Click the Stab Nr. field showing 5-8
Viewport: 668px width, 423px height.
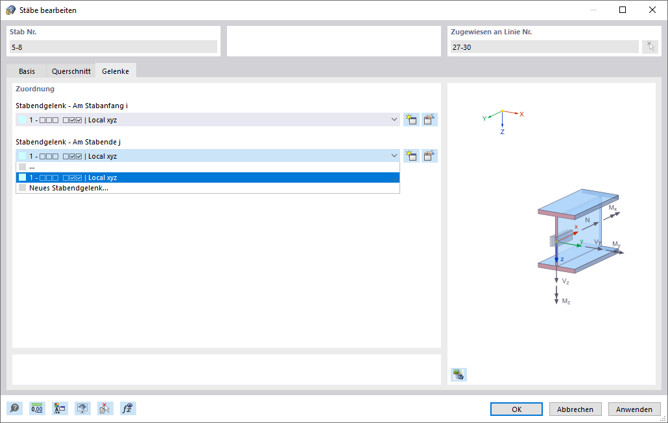pos(113,47)
